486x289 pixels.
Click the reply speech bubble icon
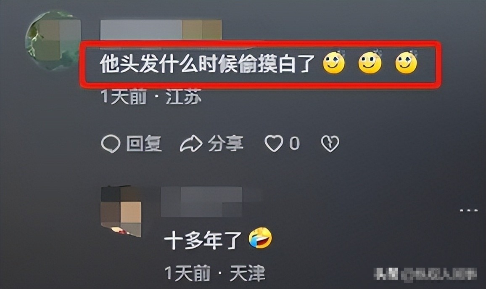[111, 144]
